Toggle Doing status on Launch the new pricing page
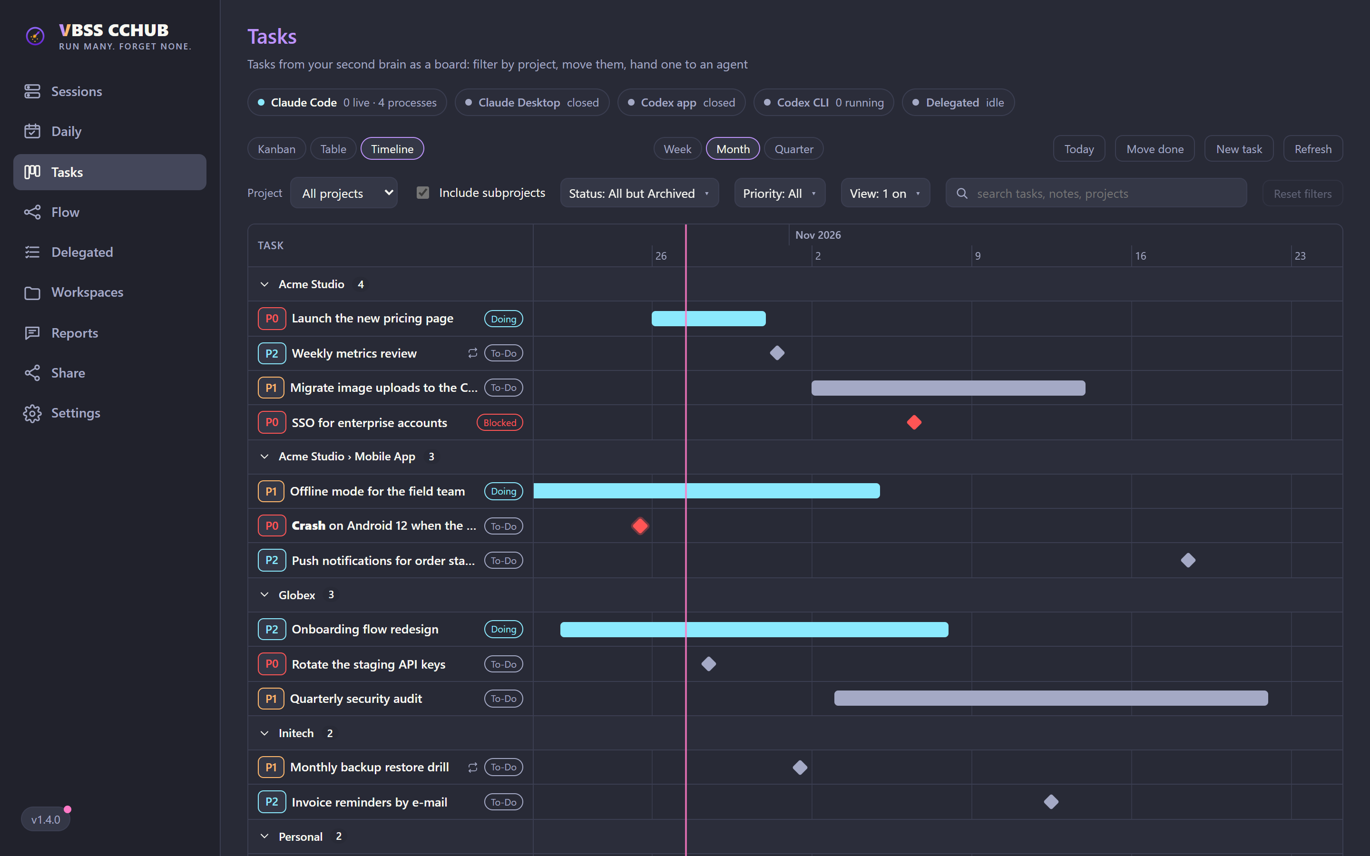This screenshot has width=1370, height=856. (x=503, y=319)
